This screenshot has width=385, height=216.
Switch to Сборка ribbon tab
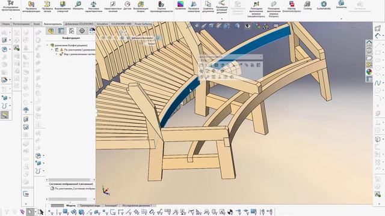pyautogui.click(x=5, y=24)
